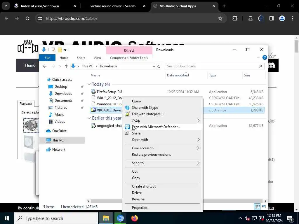
Task: Select Desktop in Quick access
Action: pos(61,87)
